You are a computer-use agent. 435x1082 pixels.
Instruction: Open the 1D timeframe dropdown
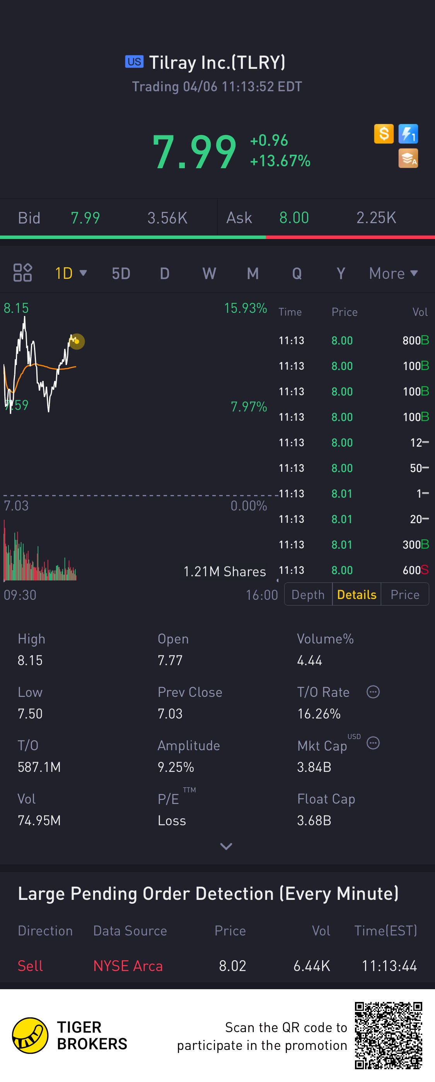coord(71,273)
